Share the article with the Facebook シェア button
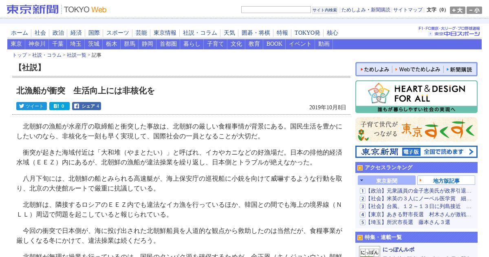This screenshot has width=489, height=257. 86,106
